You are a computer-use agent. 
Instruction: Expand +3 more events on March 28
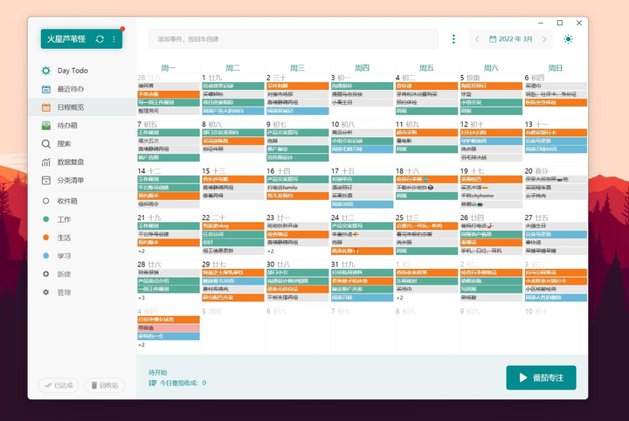point(142,298)
